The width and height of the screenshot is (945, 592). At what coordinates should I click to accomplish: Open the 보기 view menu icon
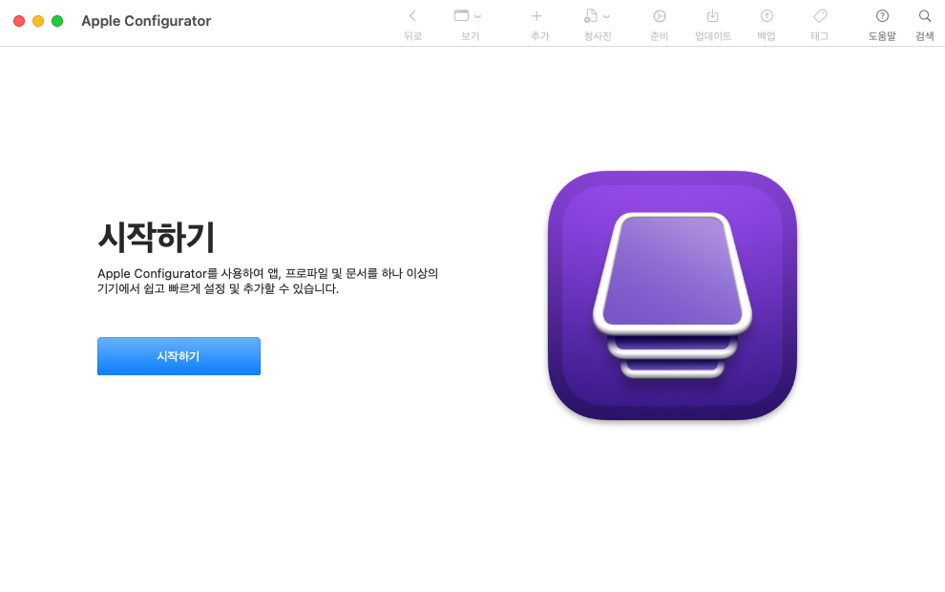tap(461, 15)
